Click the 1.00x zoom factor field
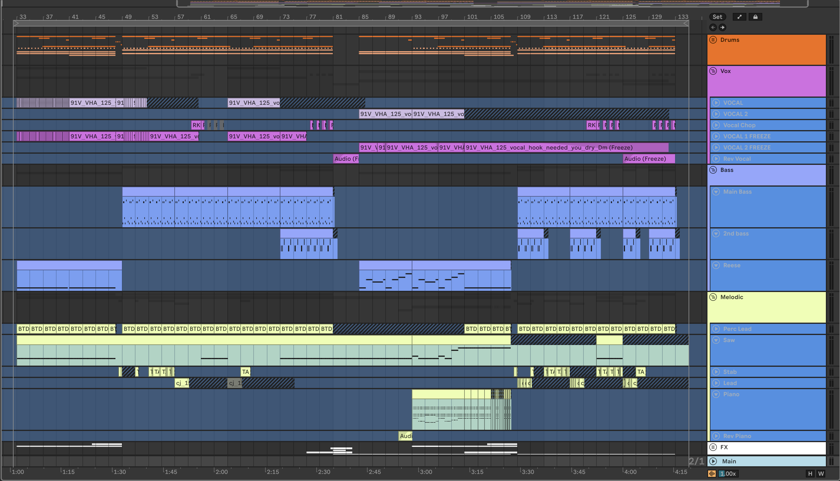 (728, 473)
